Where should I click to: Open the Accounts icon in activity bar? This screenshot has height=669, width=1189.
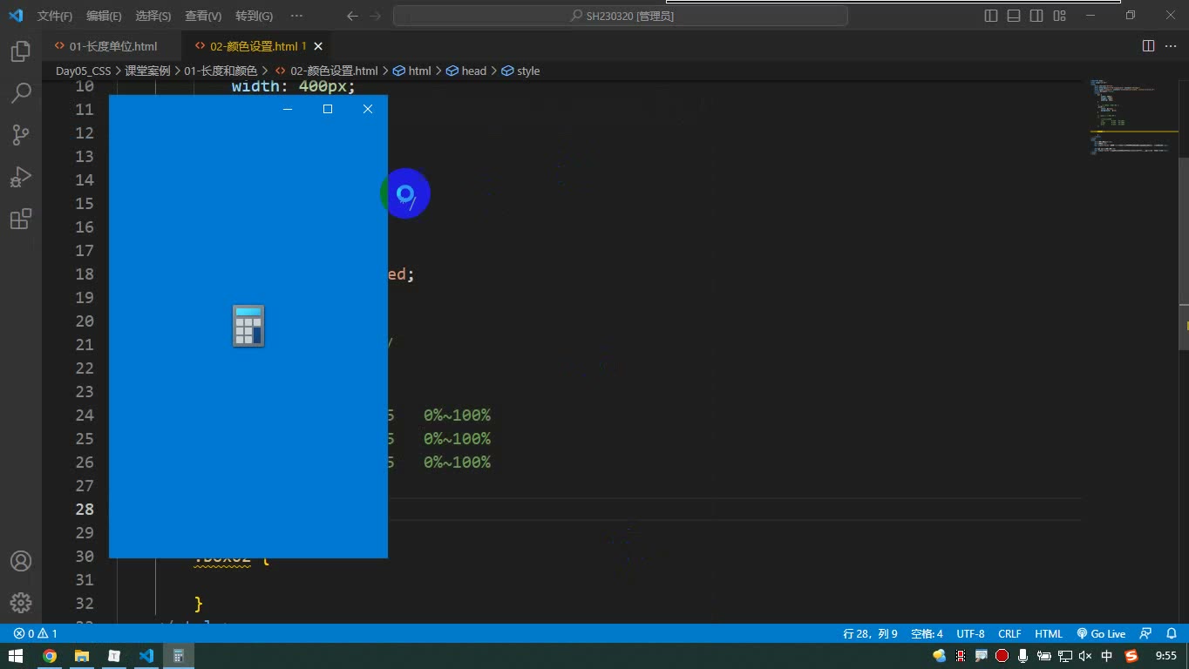[x=20, y=561]
